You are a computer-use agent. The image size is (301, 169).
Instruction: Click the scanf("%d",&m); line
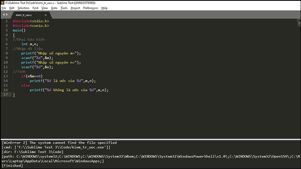tap(37, 58)
